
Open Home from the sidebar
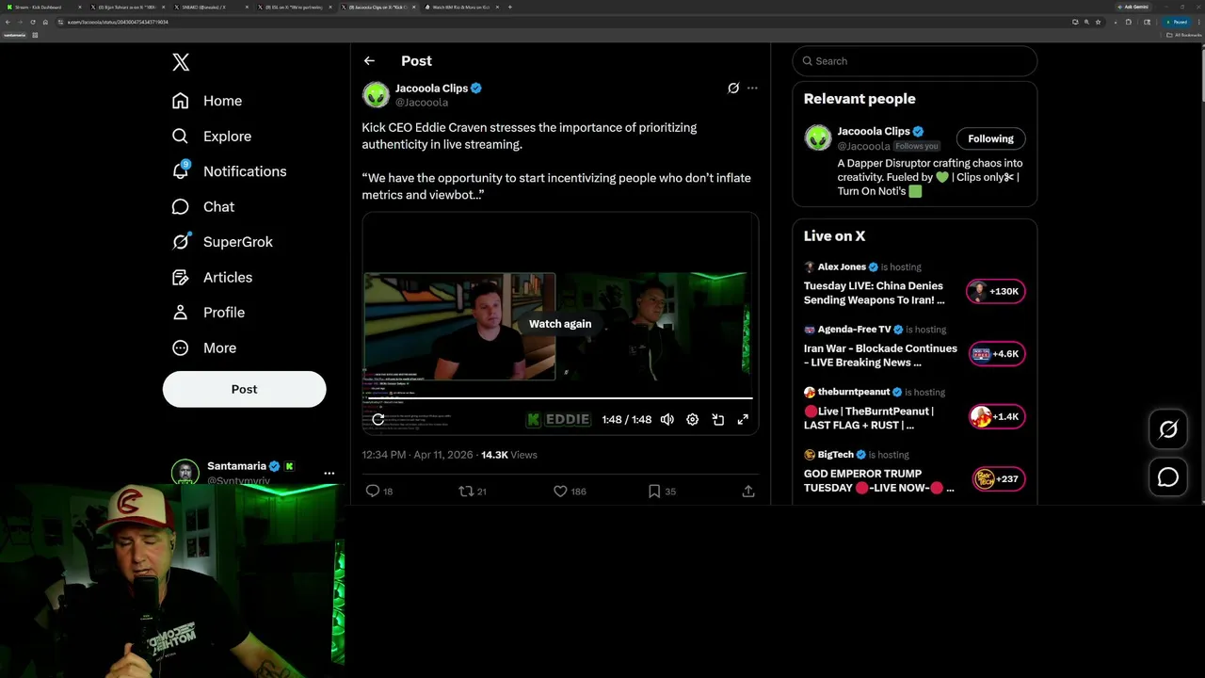pos(207,101)
